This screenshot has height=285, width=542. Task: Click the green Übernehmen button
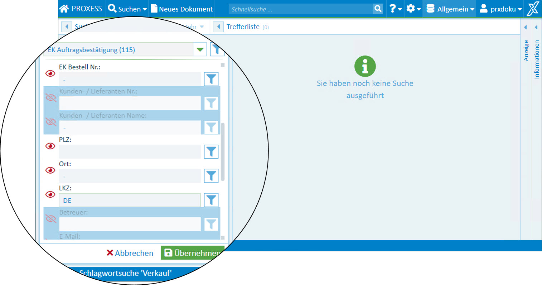click(192, 253)
